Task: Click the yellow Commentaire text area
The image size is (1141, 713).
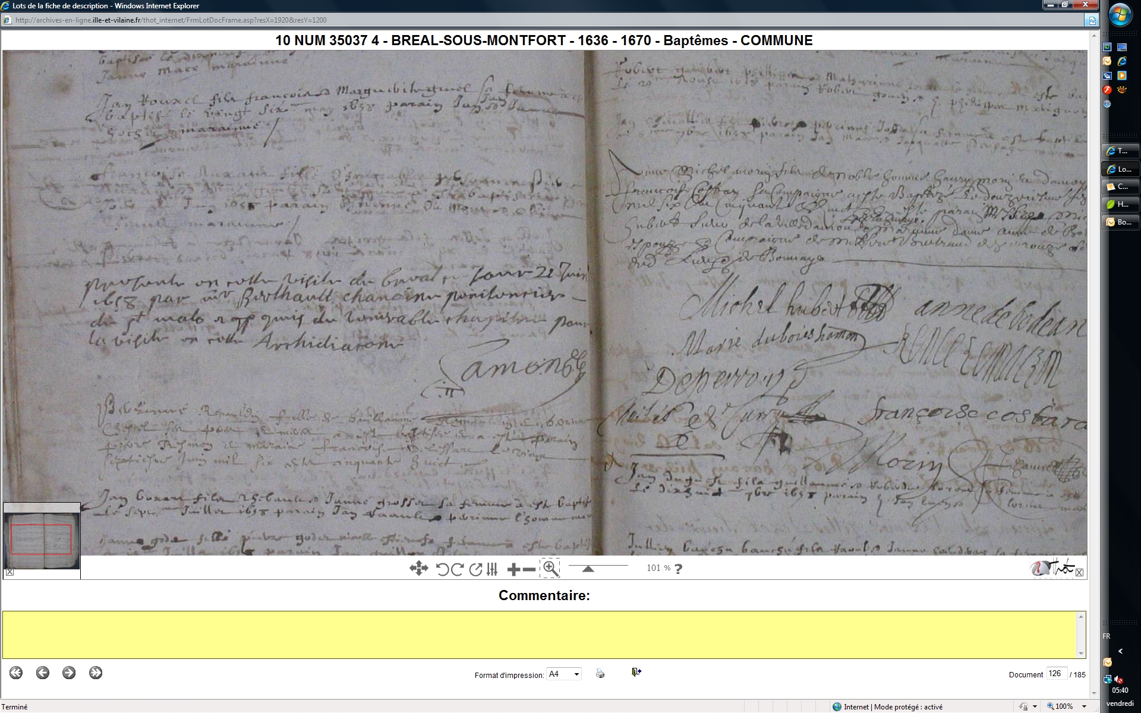Action: point(540,635)
